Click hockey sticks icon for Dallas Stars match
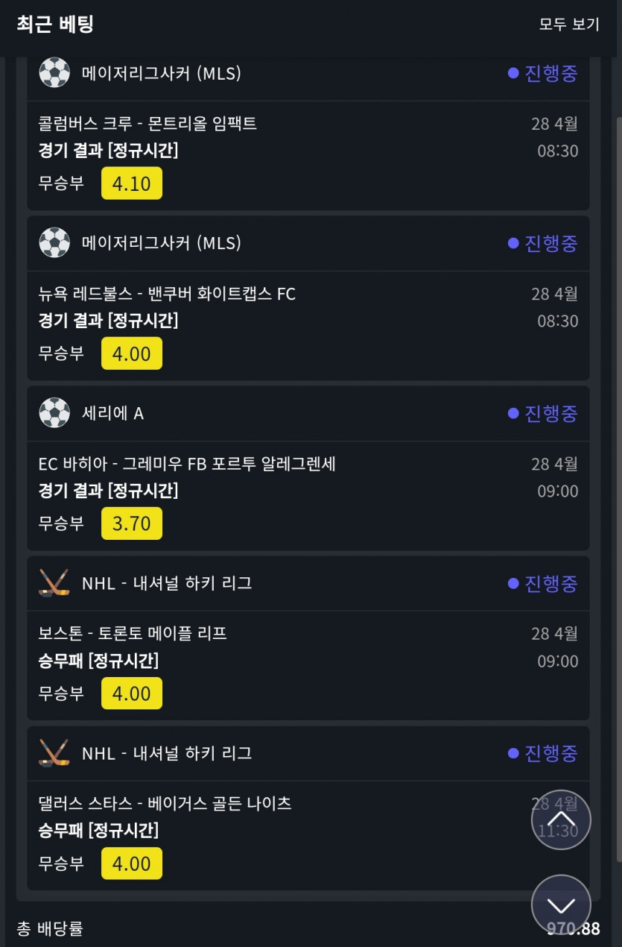Image resolution: width=622 pixels, height=947 pixels. [54, 753]
